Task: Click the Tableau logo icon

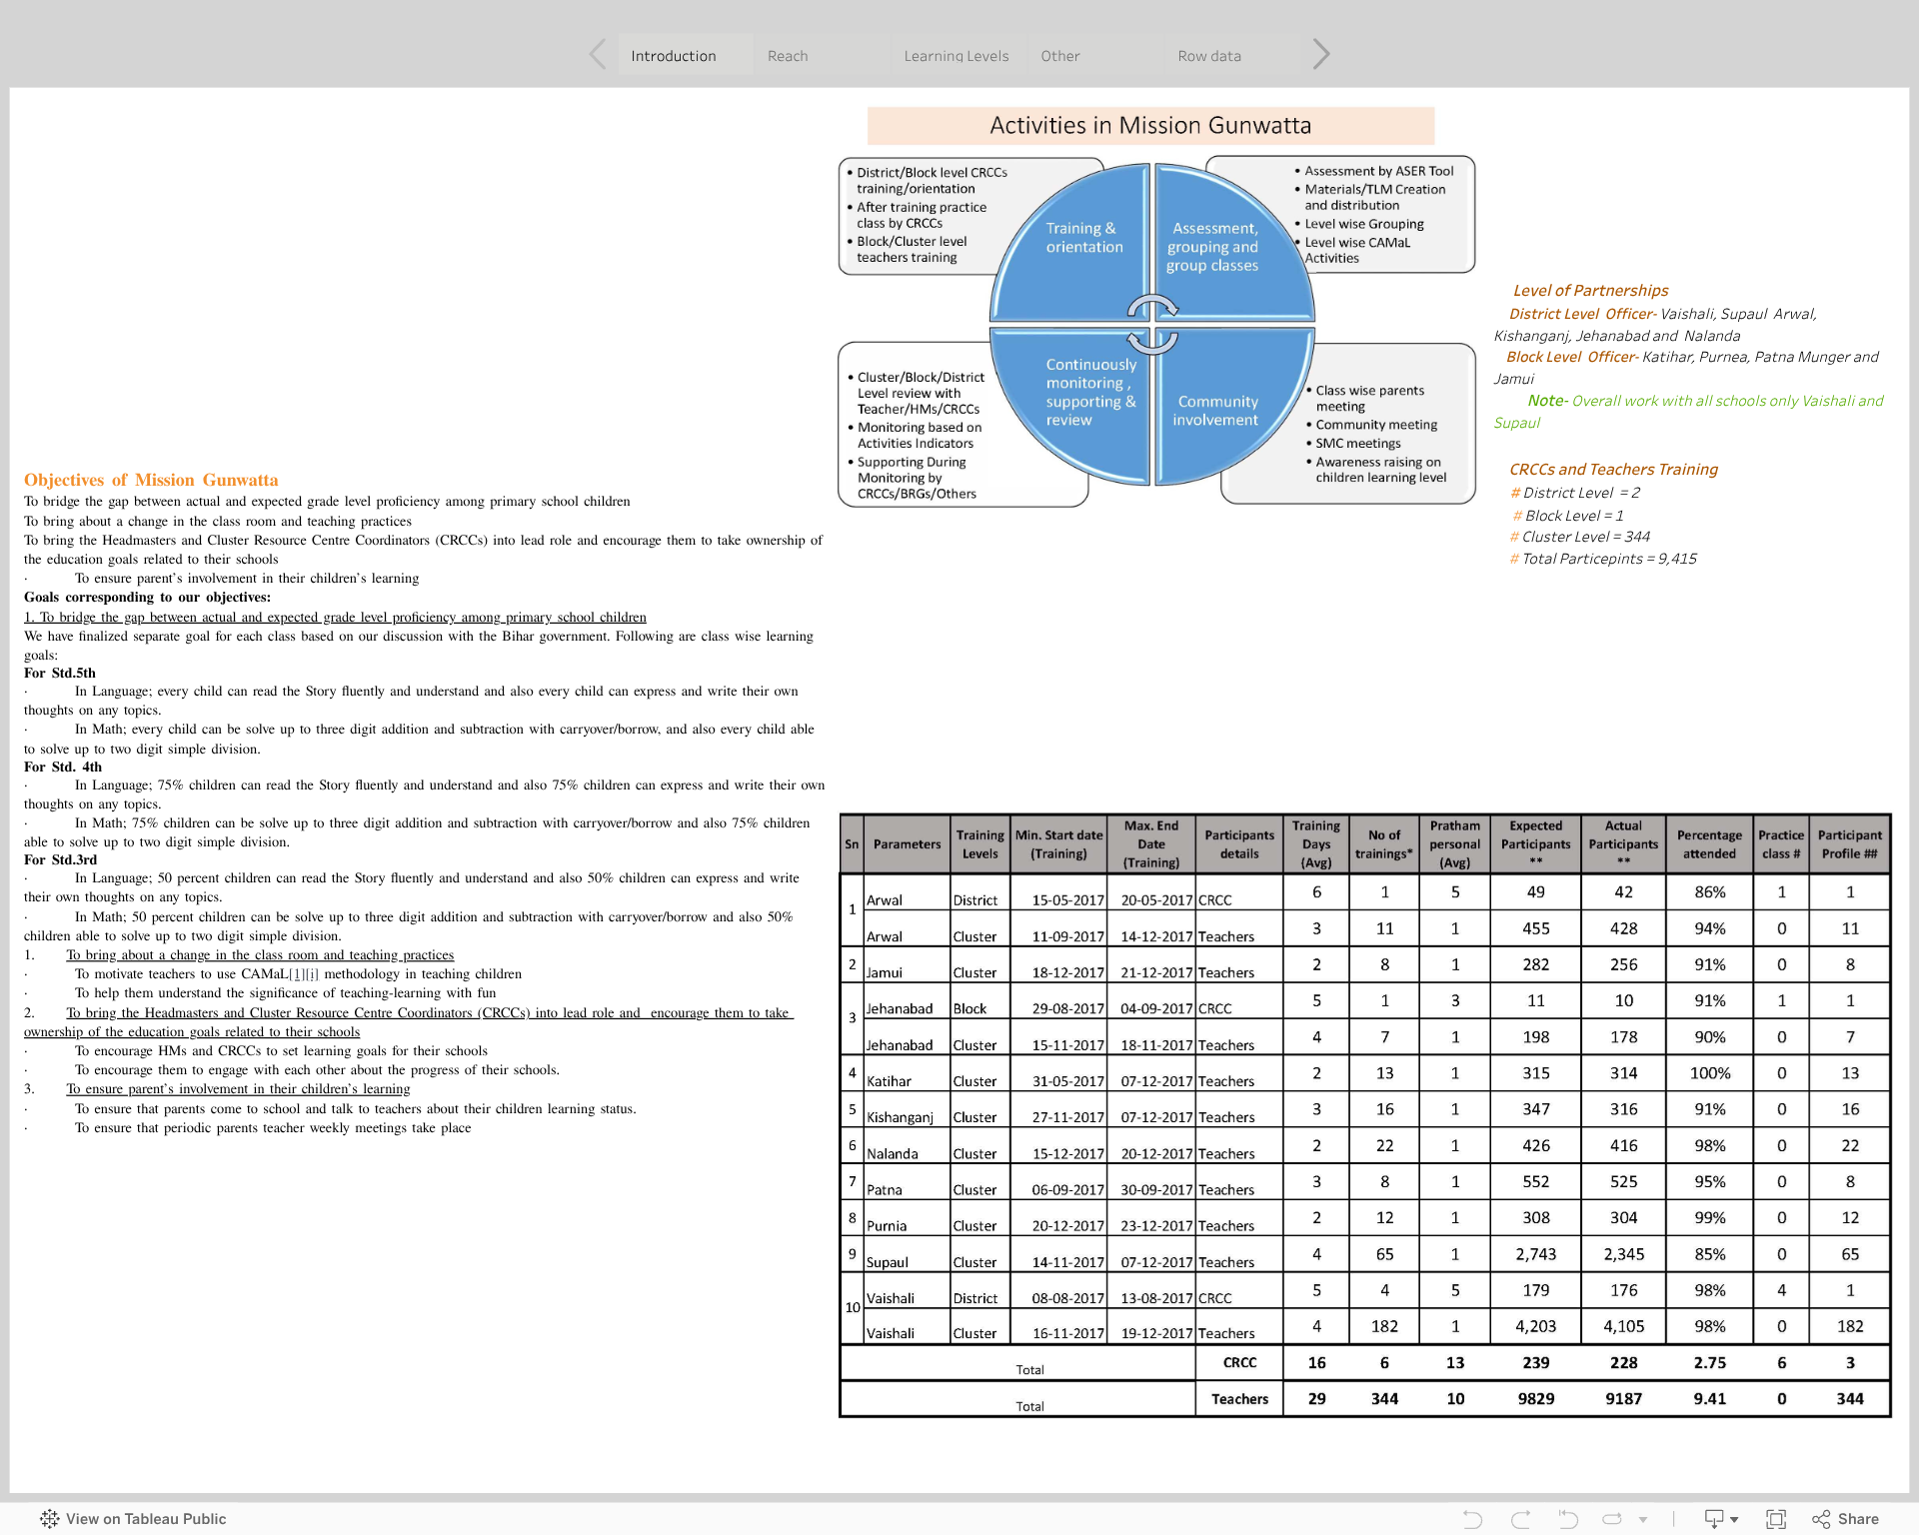Action: [x=49, y=1519]
